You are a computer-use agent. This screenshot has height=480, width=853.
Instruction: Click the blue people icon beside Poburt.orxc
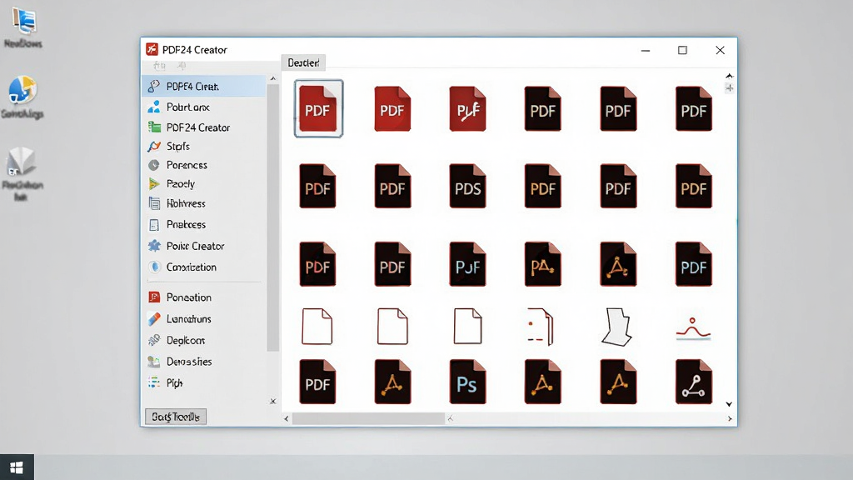[x=154, y=107]
